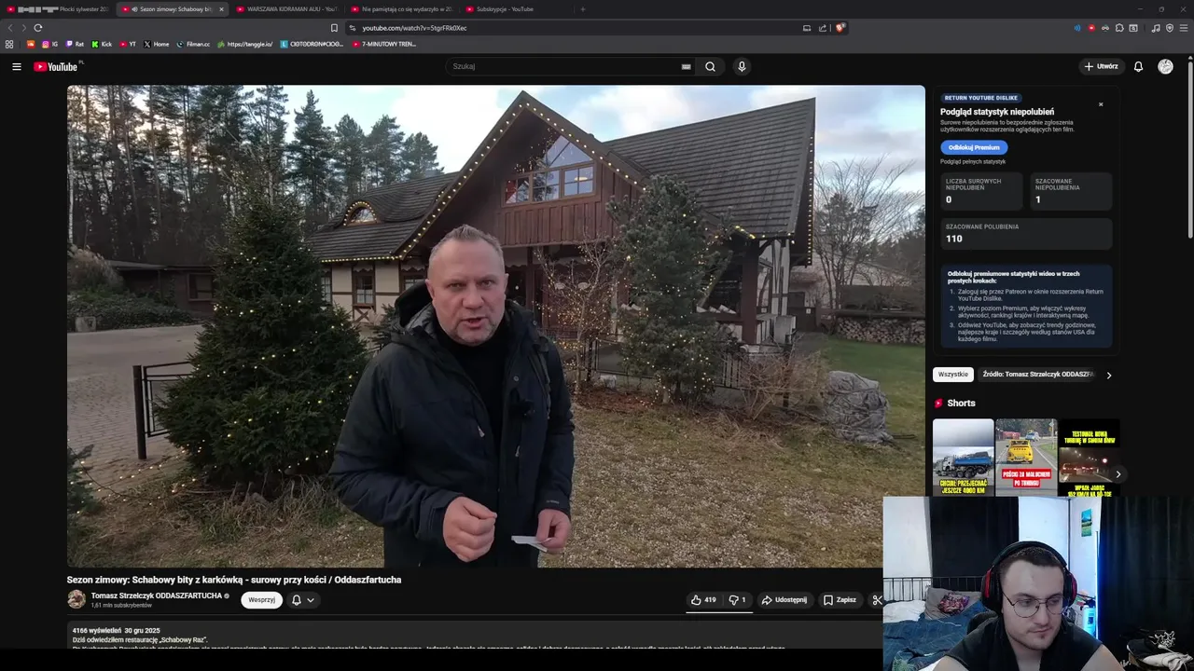Reload the current page
Screen dimensions: 1194x671
pos(38,28)
